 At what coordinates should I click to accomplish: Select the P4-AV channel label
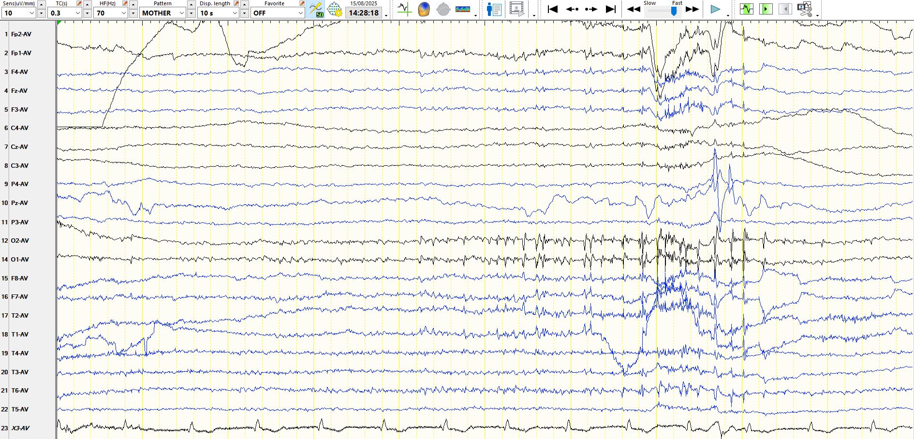(x=20, y=184)
